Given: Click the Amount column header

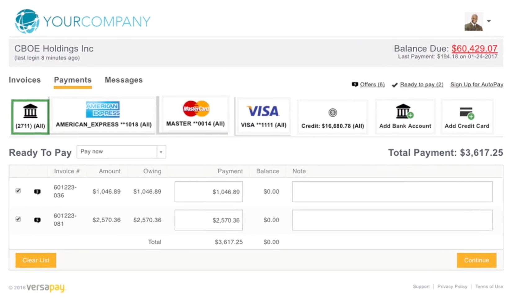Looking at the screenshot, I should 110,171.
